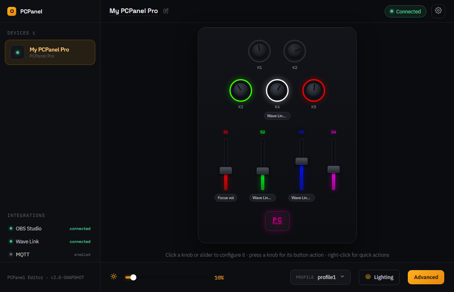Select the green-ringed knob K3
This screenshot has width=454, height=292.
[241, 90]
